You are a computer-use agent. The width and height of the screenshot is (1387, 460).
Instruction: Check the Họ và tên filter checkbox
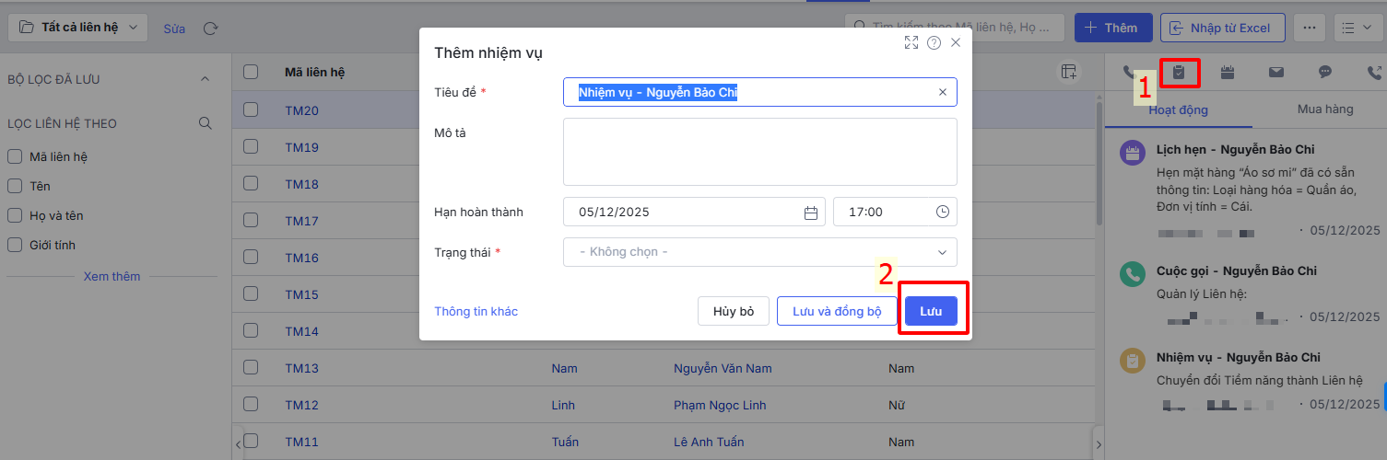(x=15, y=215)
